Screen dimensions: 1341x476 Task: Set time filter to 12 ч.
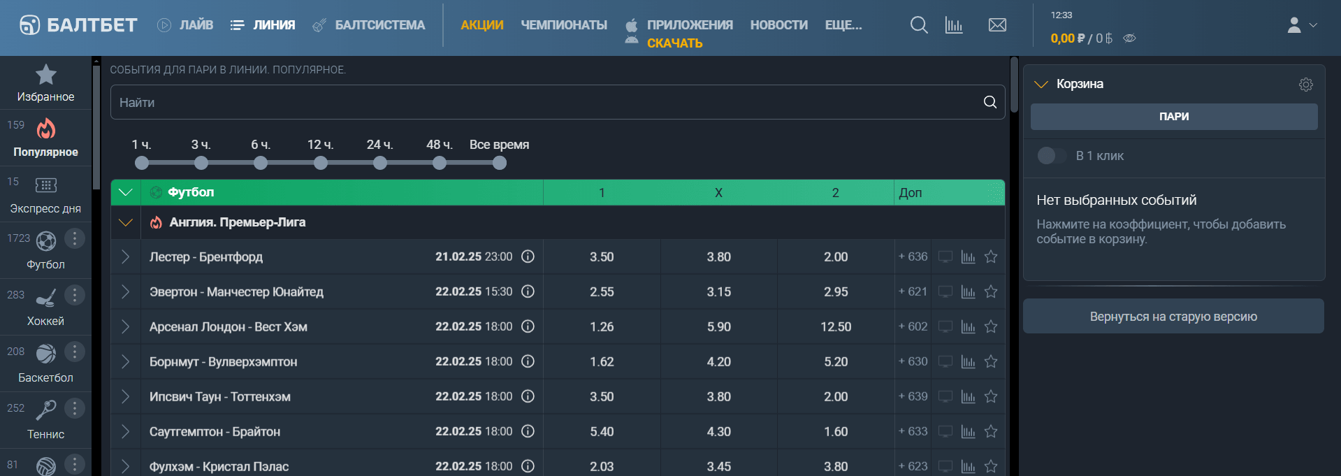pyautogui.click(x=321, y=163)
